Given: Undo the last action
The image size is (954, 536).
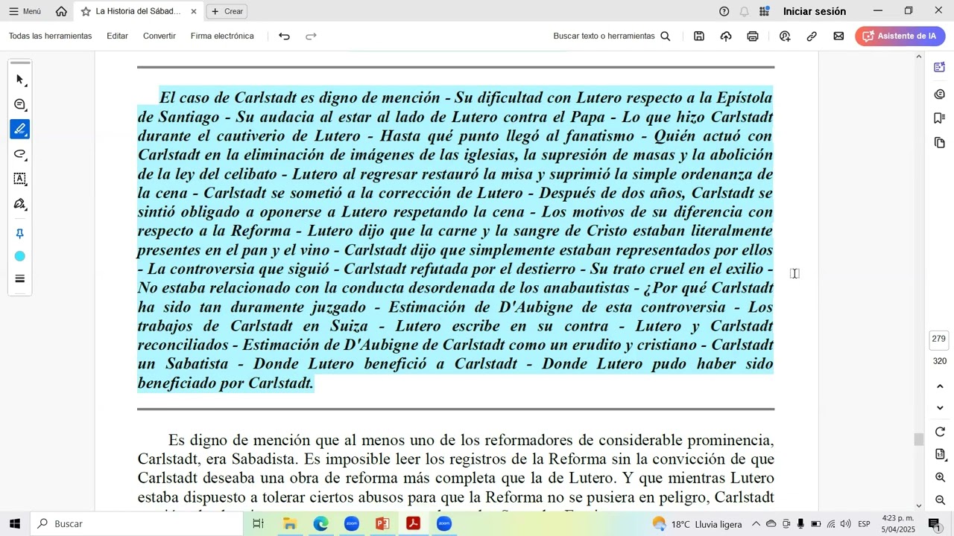Looking at the screenshot, I should tap(284, 36).
